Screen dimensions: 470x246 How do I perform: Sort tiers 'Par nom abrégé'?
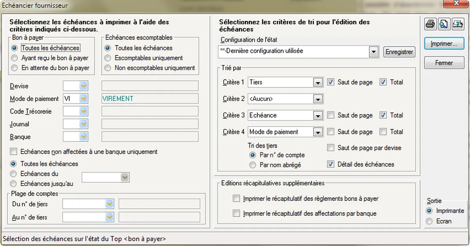click(x=253, y=165)
